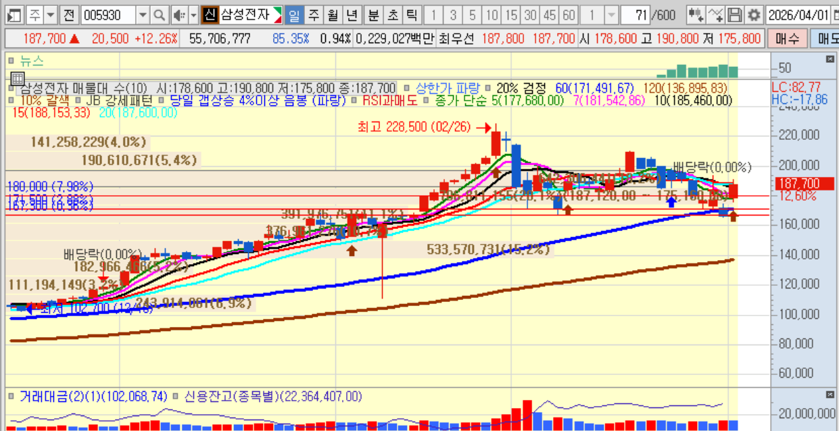Select the 60 minute interval tab
The image size is (839, 431).
click(569, 15)
